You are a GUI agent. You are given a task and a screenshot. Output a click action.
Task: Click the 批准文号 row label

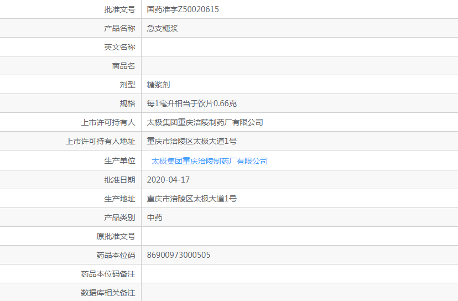(120, 9)
